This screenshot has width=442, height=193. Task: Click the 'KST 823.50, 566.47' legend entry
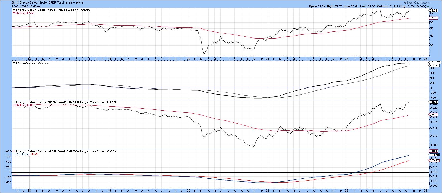click(x=26, y=154)
